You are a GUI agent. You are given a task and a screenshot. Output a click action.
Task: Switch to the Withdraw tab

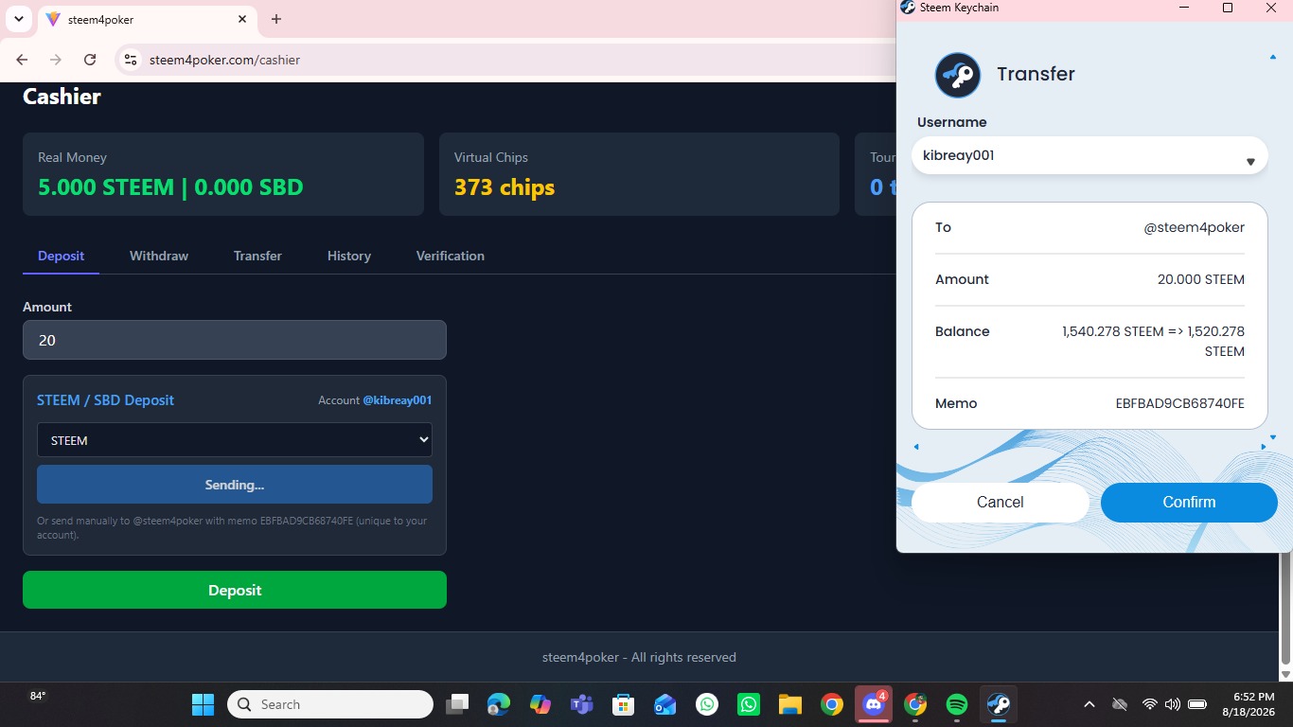pyautogui.click(x=159, y=256)
